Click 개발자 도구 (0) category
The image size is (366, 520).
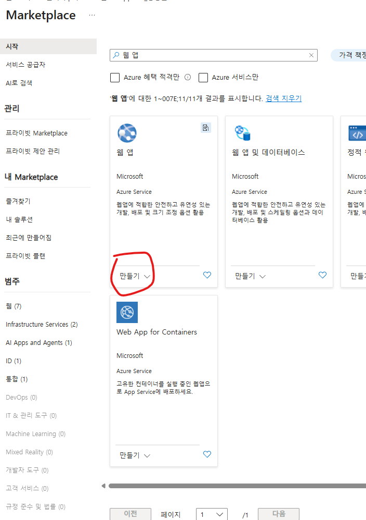point(27,471)
